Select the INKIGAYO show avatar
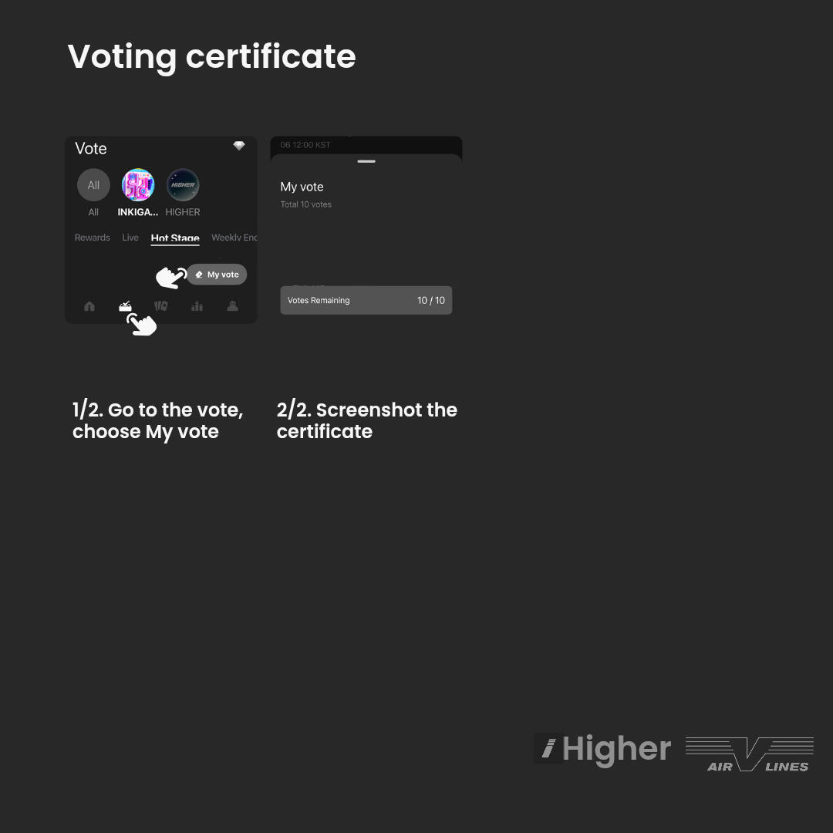 (138, 185)
